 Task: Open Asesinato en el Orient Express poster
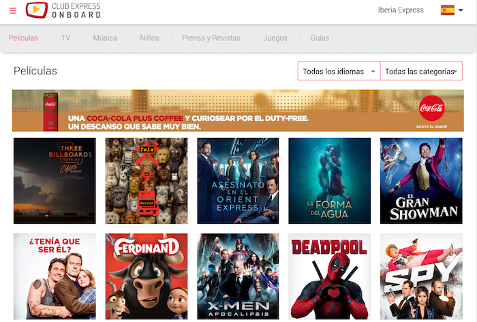tap(238, 181)
